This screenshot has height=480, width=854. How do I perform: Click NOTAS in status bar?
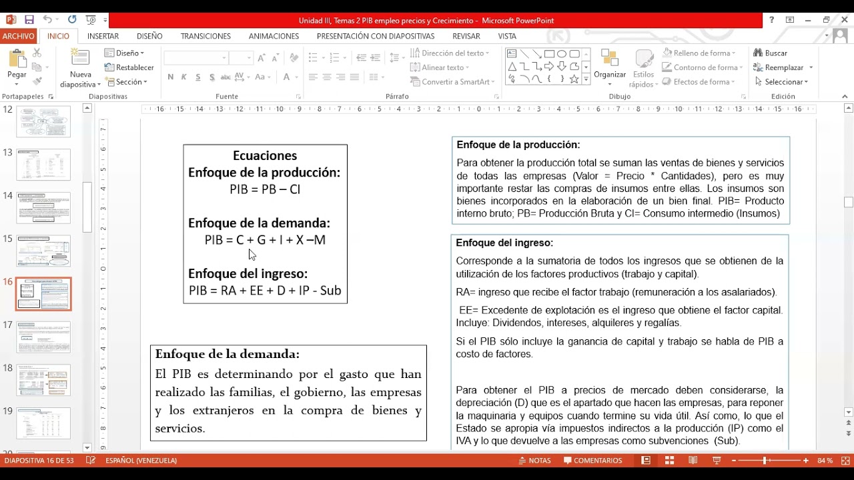[536, 461]
